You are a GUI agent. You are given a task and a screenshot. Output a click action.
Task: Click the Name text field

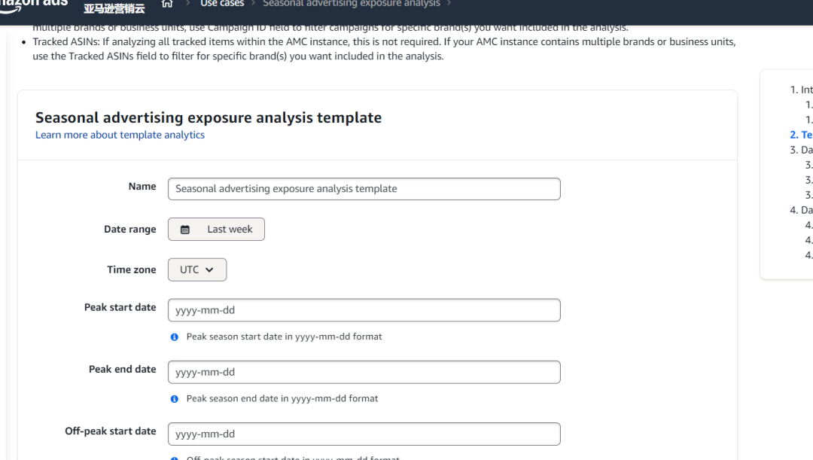(x=364, y=189)
